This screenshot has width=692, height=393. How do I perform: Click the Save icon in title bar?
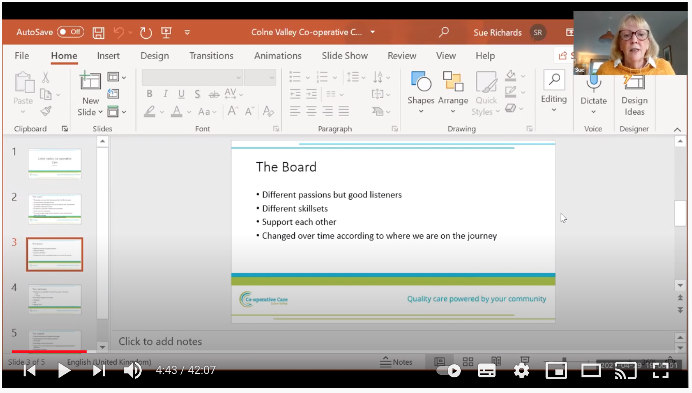click(x=99, y=33)
